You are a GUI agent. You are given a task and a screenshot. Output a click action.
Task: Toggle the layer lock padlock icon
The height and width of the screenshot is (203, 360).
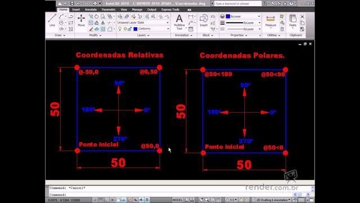click(x=130, y=29)
